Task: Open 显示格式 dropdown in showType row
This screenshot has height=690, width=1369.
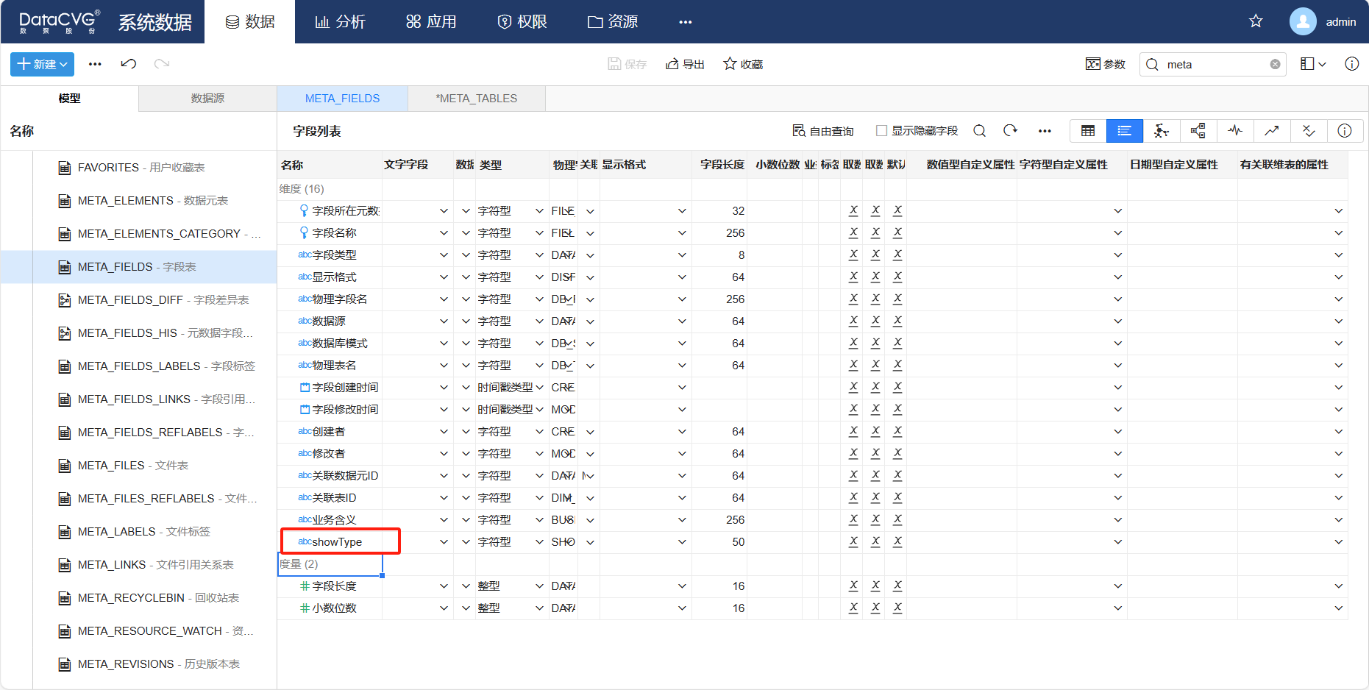Action: coord(682,542)
